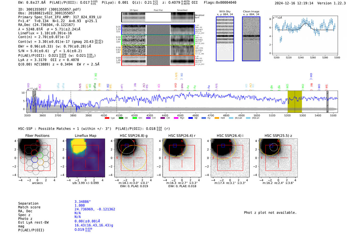Viewport: 364px width, 248px height.
Task: Click the hatched gray band near 3545 Å
Action: [x=34, y=102]
